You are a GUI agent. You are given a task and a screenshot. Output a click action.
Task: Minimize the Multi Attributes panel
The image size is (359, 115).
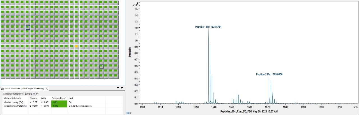(118, 88)
